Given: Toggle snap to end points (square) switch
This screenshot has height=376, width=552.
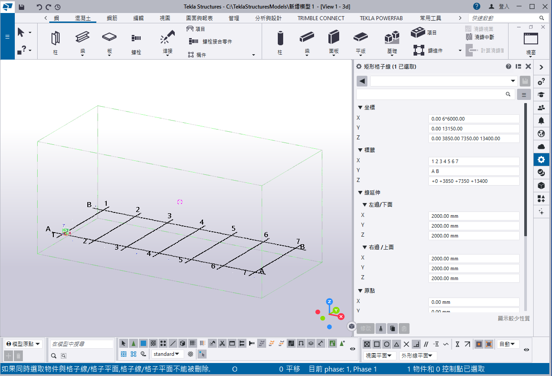Looking at the screenshot, I should (377, 344).
